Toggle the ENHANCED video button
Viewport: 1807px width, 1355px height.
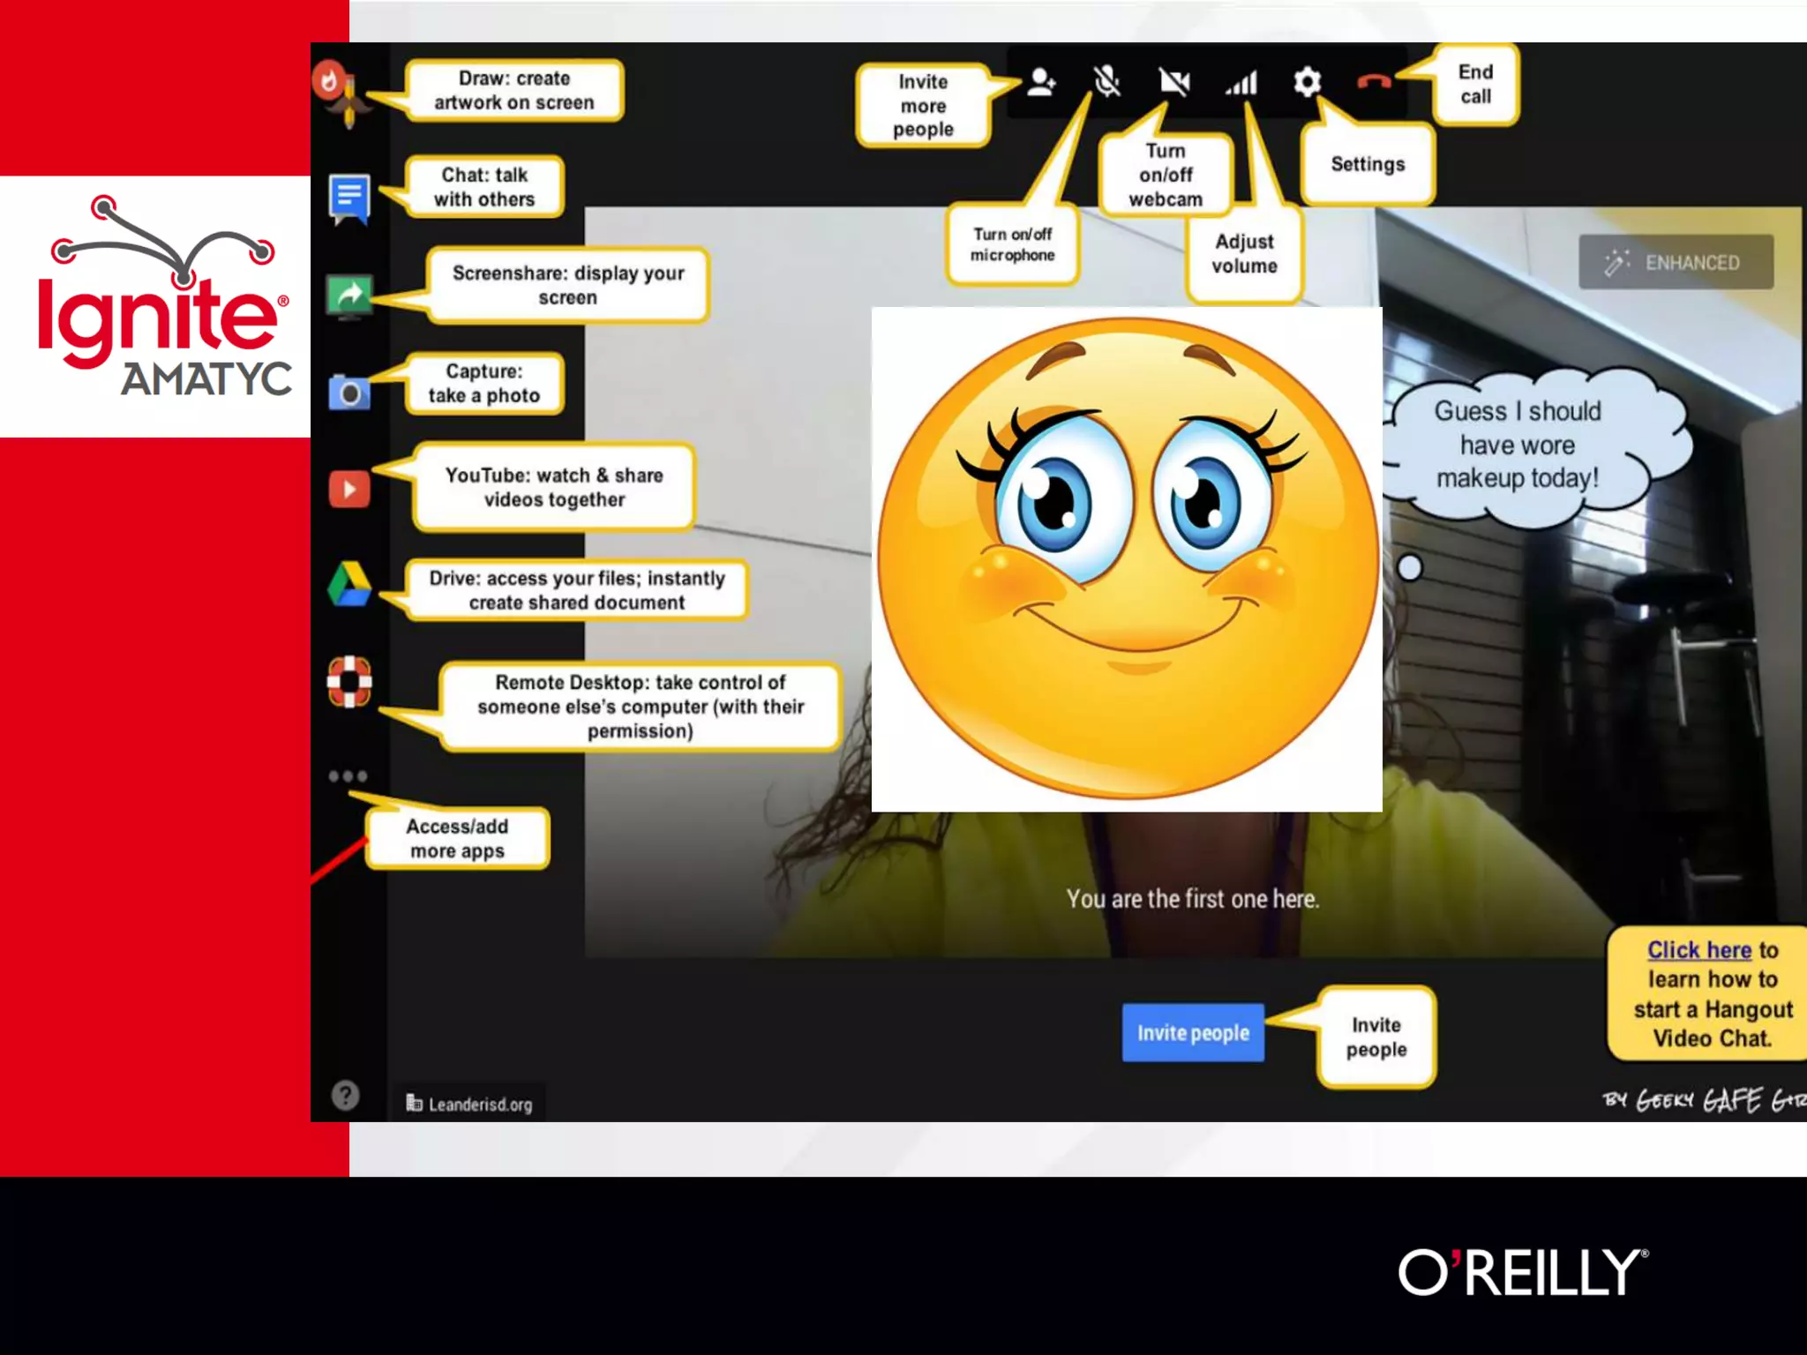(1676, 262)
